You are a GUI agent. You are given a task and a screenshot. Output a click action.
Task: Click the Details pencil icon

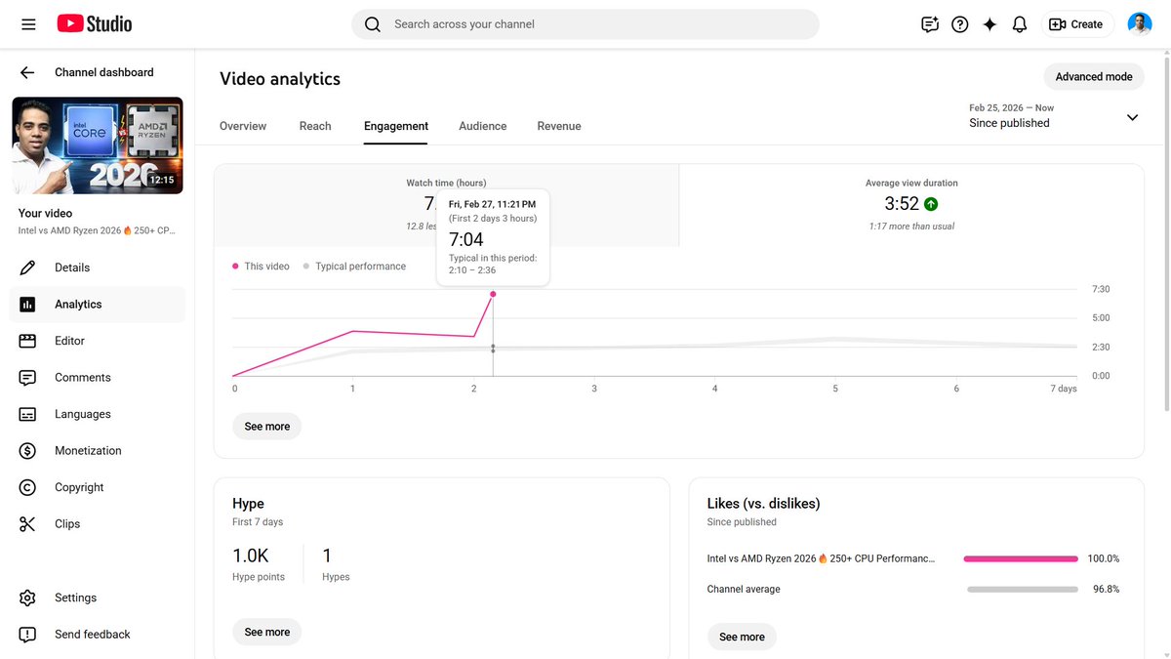click(x=27, y=268)
